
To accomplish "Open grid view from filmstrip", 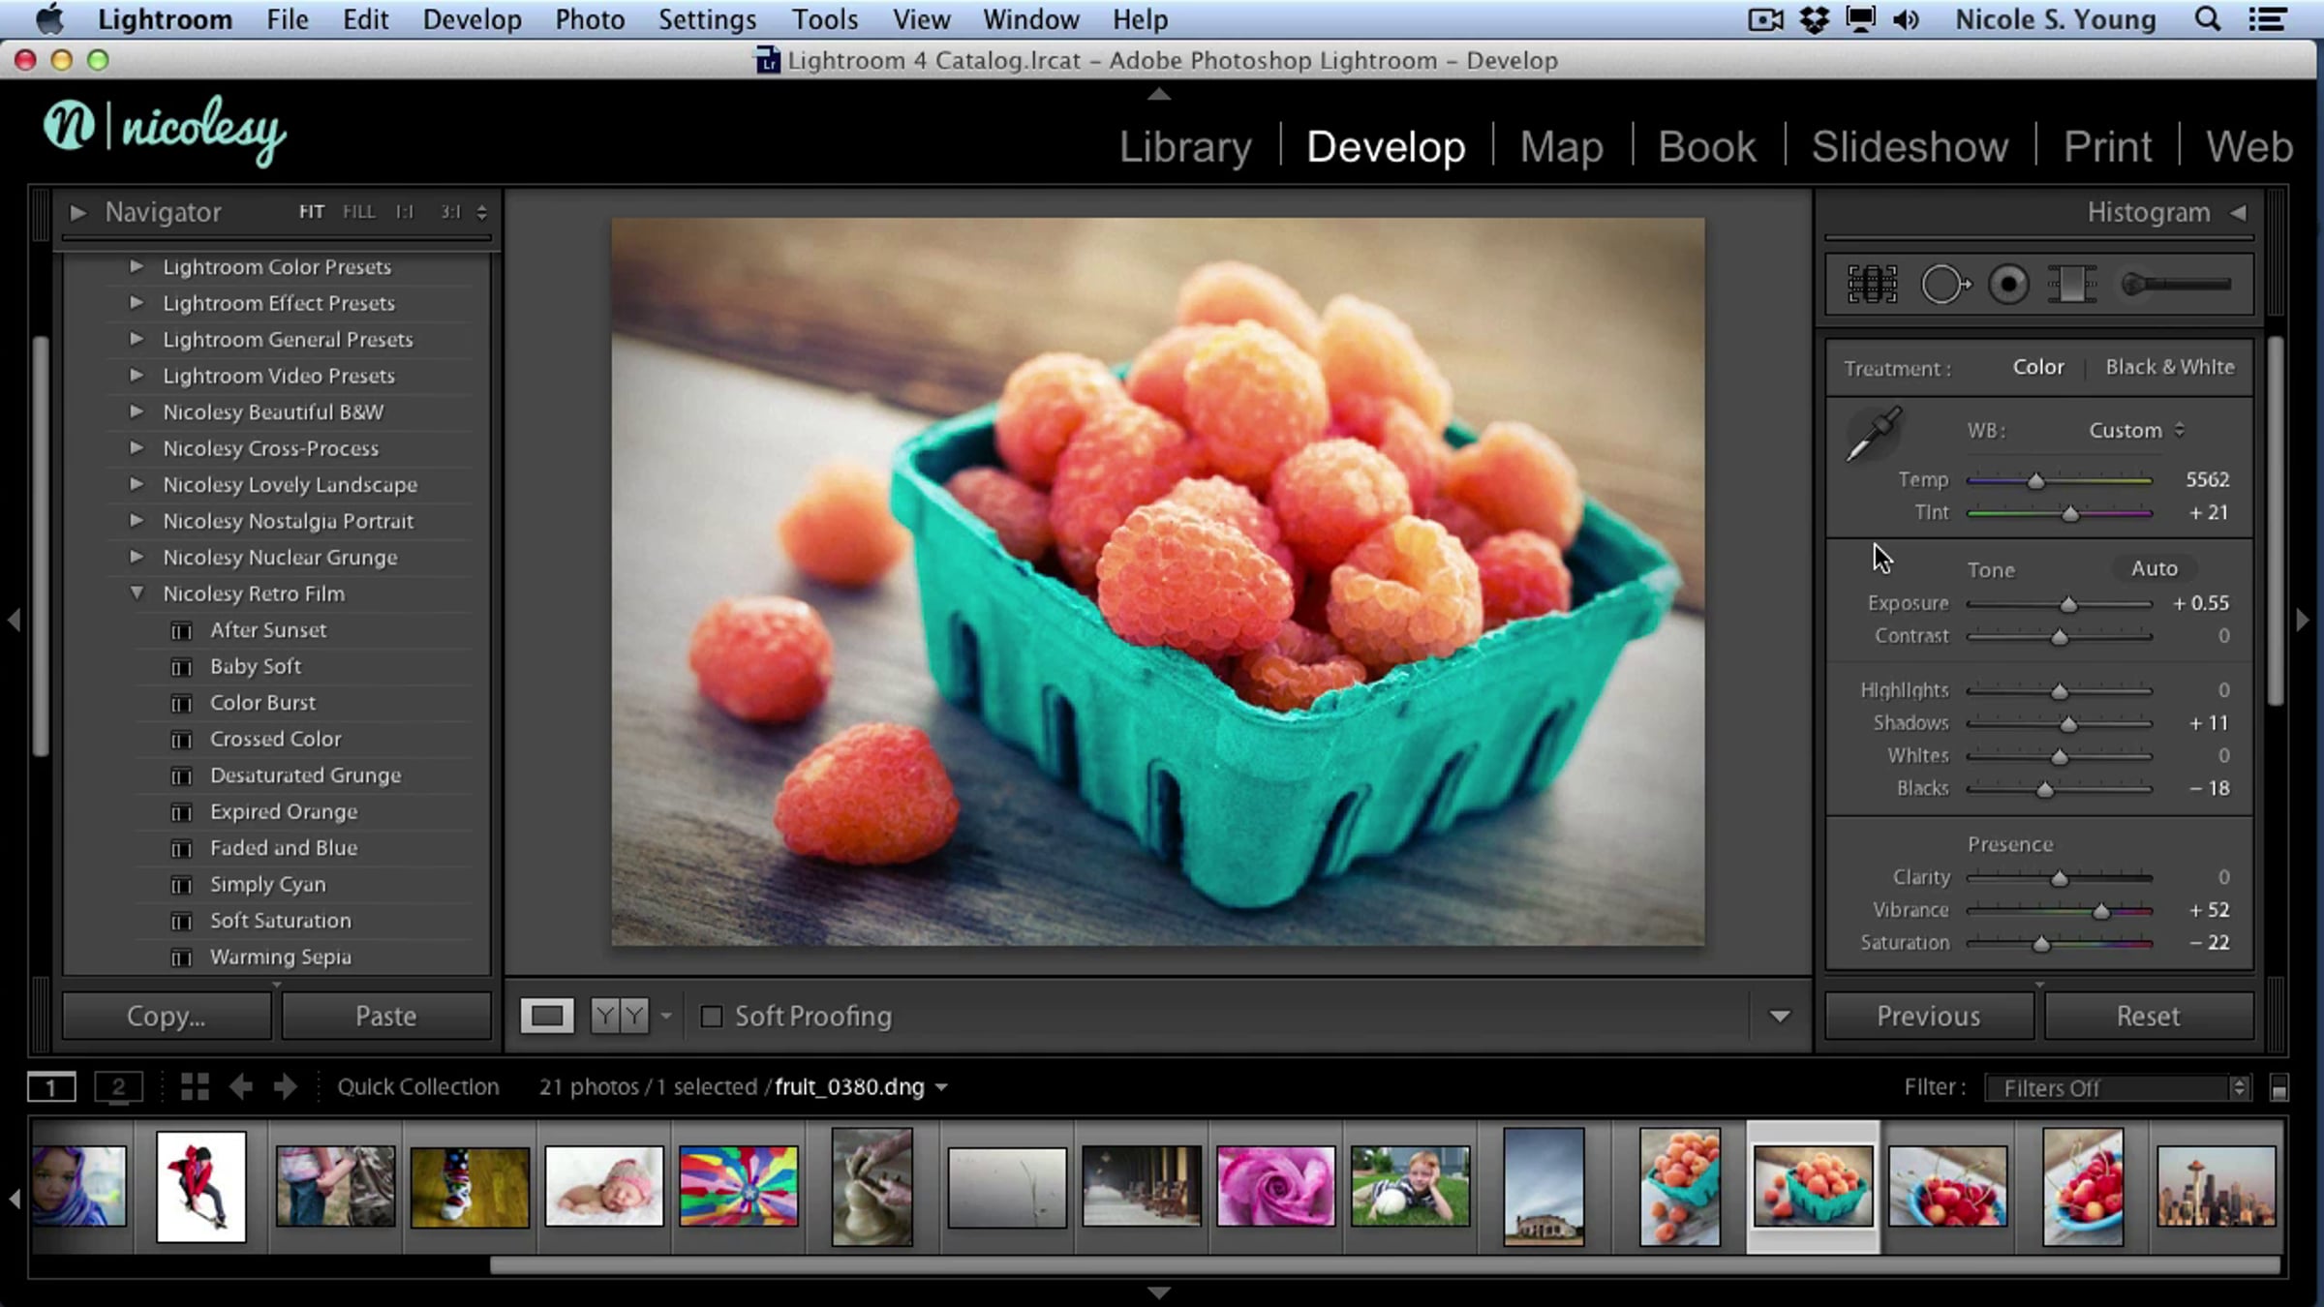I will point(195,1086).
